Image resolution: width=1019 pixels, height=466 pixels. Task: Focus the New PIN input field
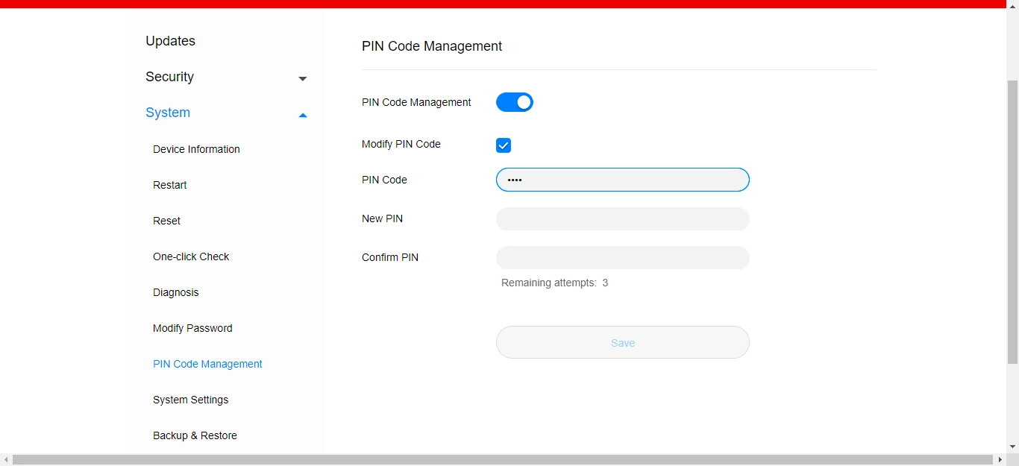pyautogui.click(x=622, y=218)
